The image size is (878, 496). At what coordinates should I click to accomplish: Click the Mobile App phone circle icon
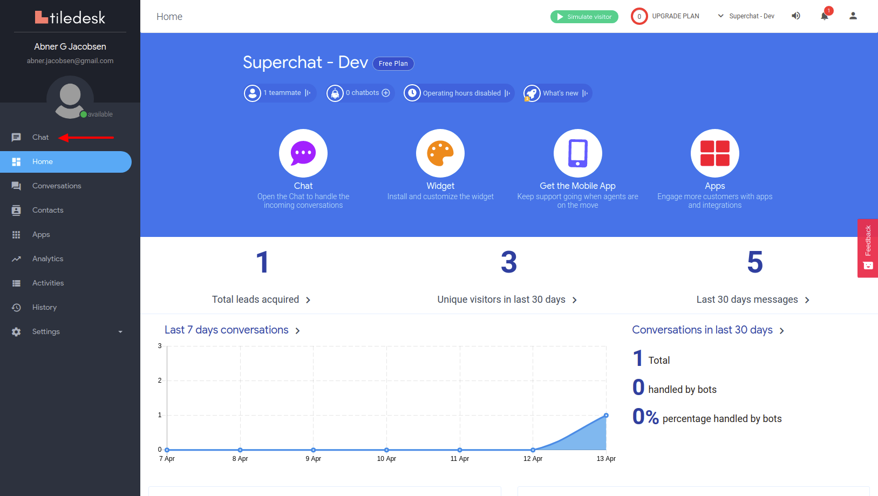click(x=578, y=153)
